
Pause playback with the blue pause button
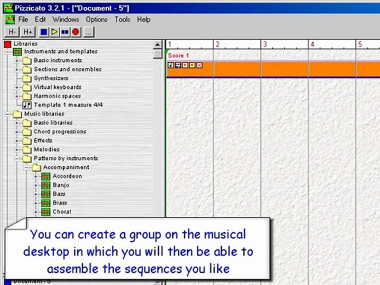(x=65, y=32)
